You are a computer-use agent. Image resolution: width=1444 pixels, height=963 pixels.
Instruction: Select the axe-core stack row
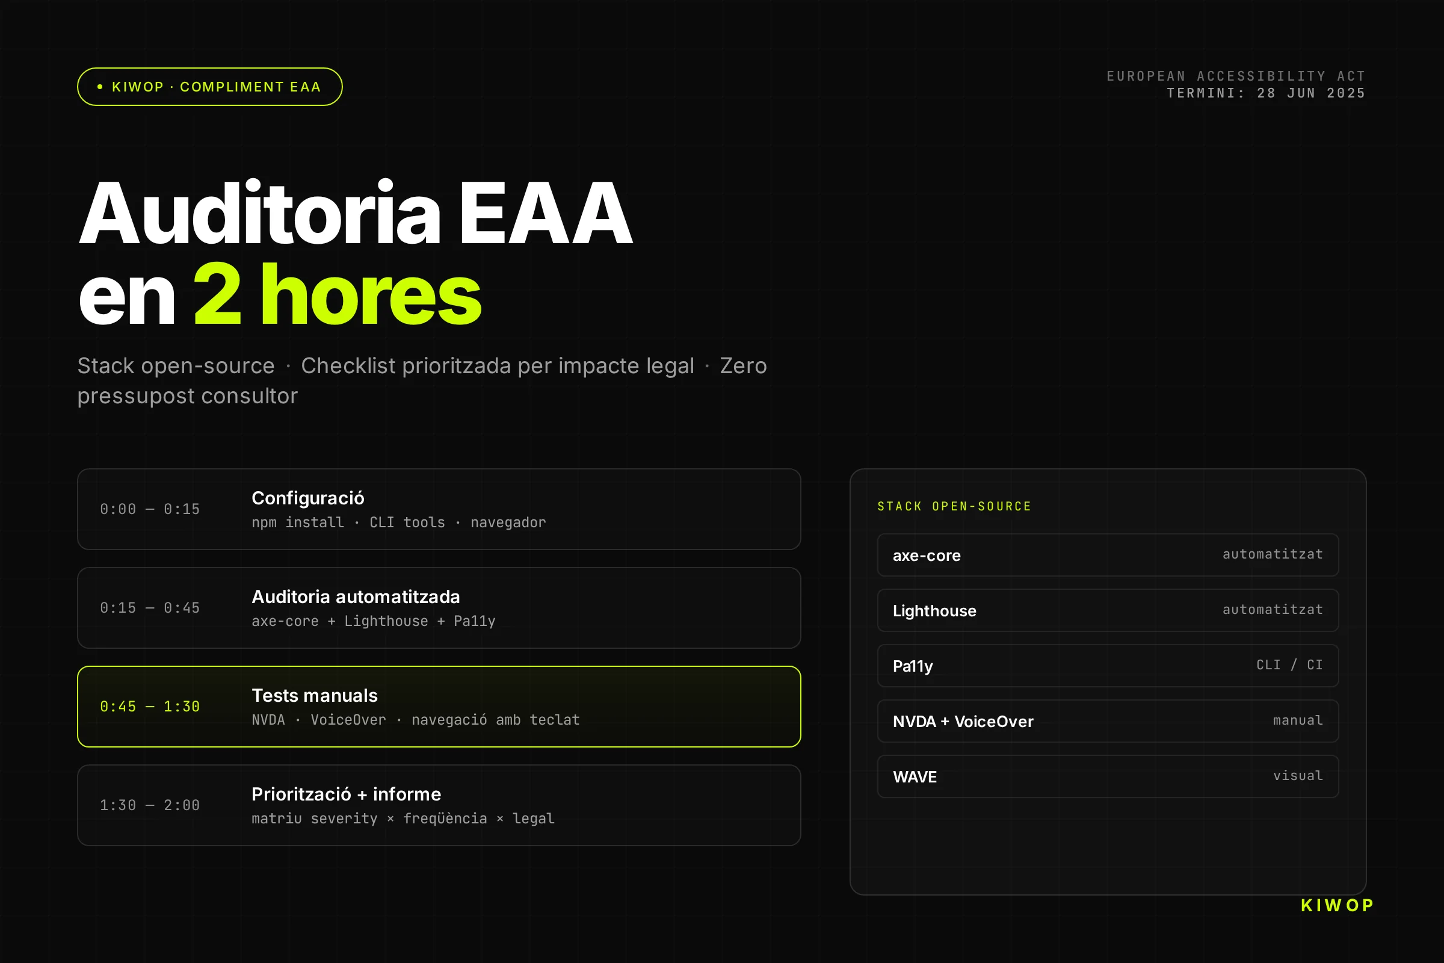pyautogui.click(x=1108, y=555)
